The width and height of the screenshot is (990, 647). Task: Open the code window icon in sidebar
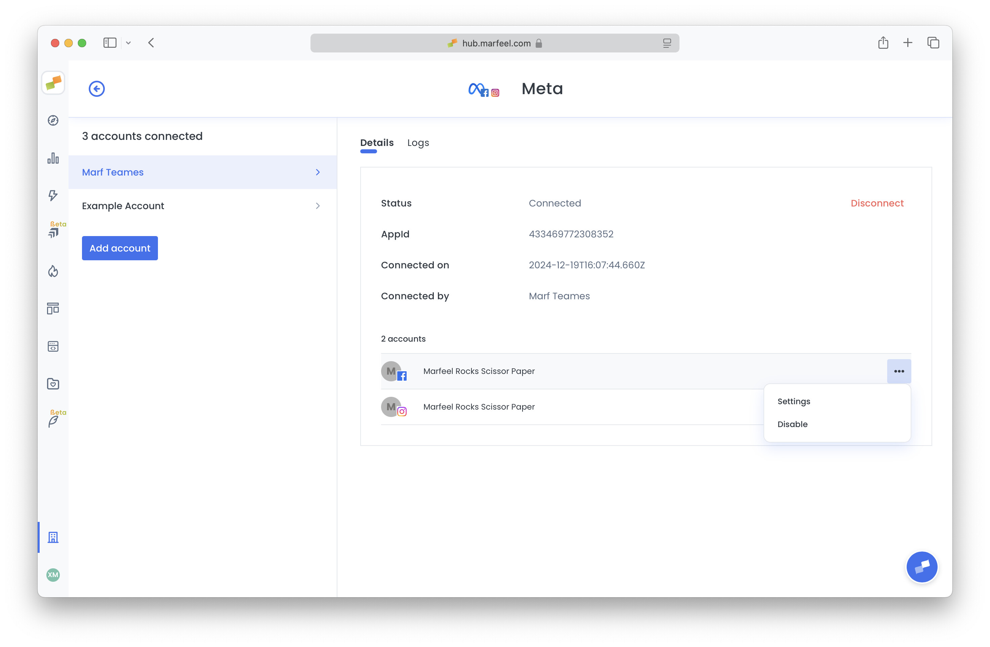click(53, 346)
